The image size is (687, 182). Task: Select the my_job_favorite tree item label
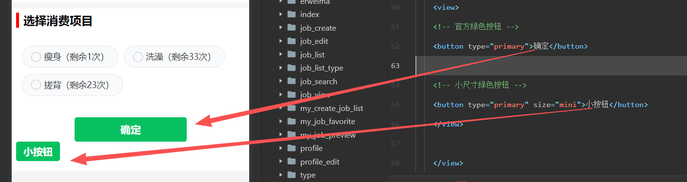[x=328, y=122]
